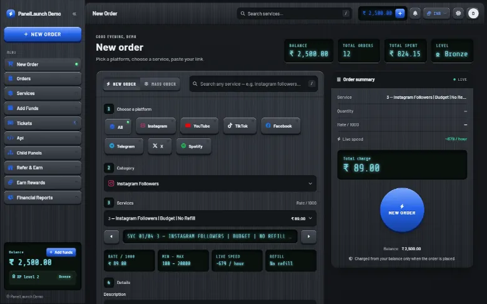Go to next service arrow
The width and height of the screenshot is (487, 304).
(x=309, y=236)
